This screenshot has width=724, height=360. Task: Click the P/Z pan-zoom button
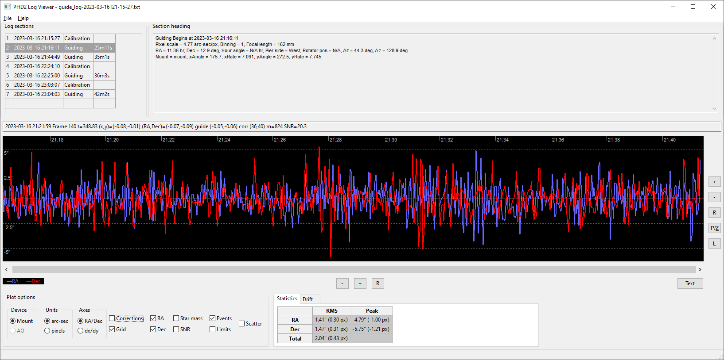pos(714,228)
